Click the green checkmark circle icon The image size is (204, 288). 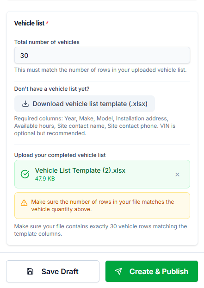tap(25, 174)
